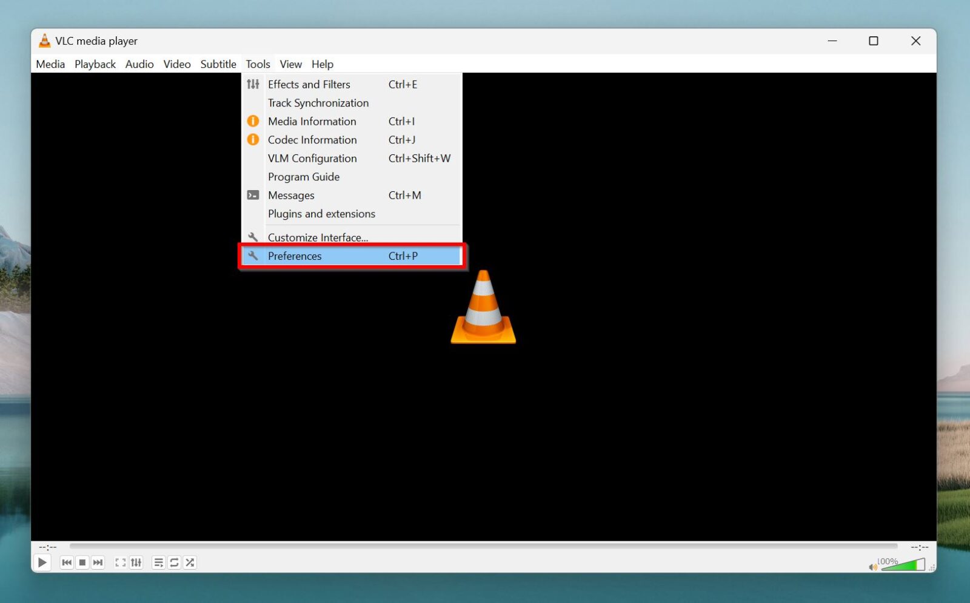The height and width of the screenshot is (603, 970).
Task: Open Plugins and extensions
Action: pyautogui.click(x=321, y=214)
